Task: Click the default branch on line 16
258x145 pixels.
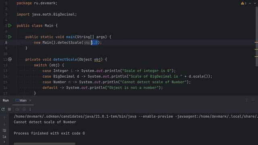Action: coord(102,88)
